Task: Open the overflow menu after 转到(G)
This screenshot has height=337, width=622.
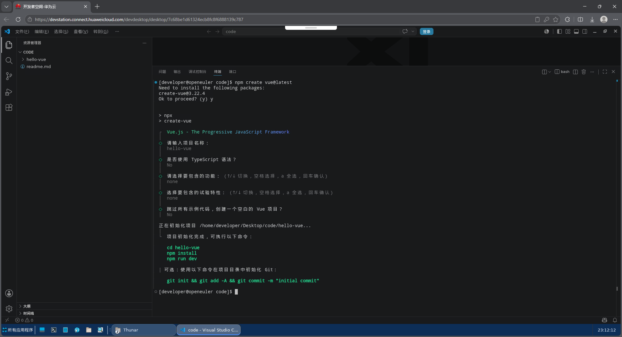Action: tap(117, 31)
